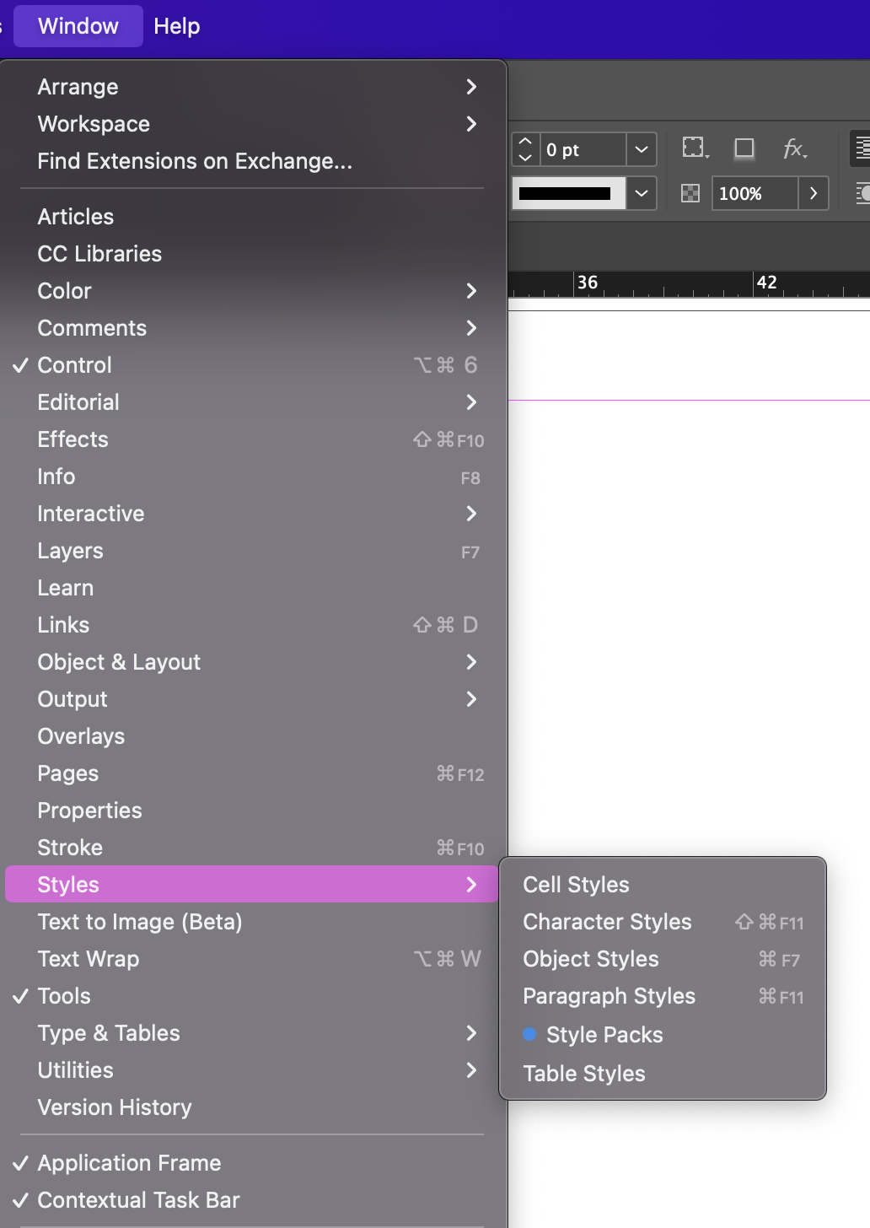Open the opacity slider arrow beside 100%
This screenshot has width=870, height=1228.
pos(814,193)
